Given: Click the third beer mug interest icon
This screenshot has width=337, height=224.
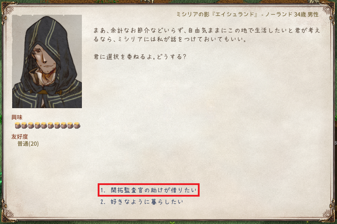Looking at the screenshot, I should pyautogui.click(x=31, y=125).
